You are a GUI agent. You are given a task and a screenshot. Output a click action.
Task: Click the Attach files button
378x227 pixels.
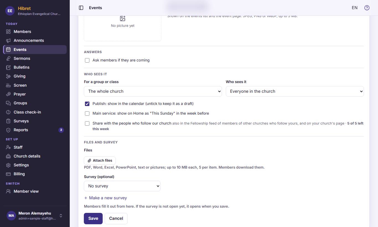(x=100, y=161)
